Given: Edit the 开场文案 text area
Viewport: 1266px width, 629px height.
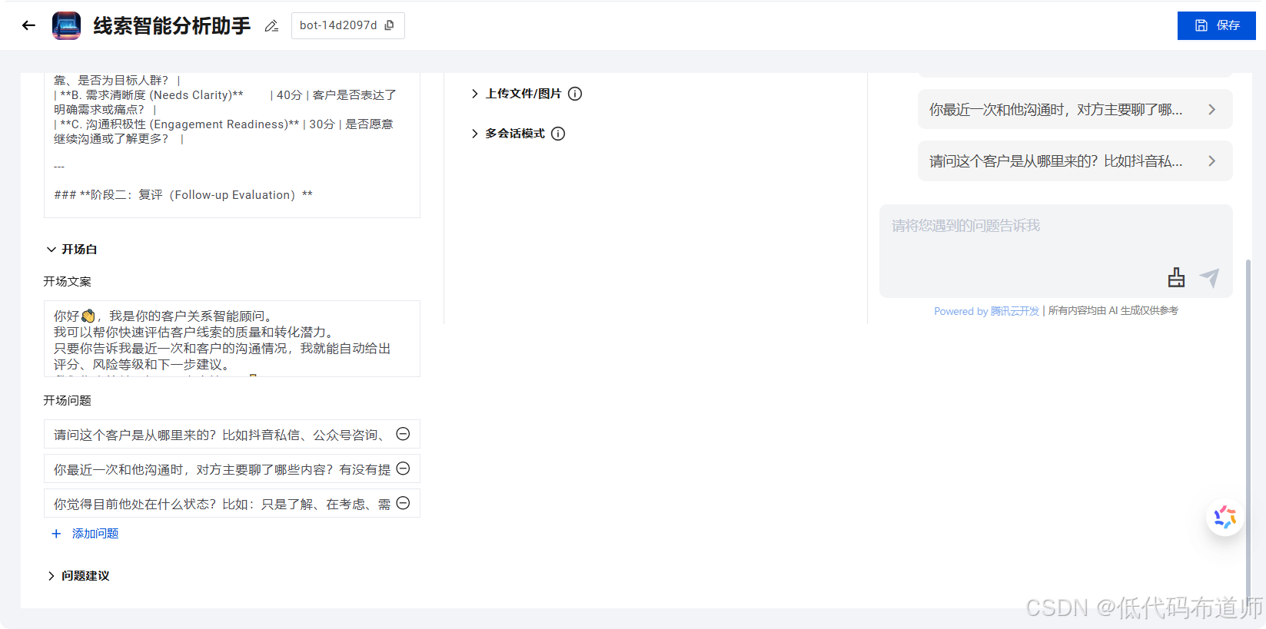Looking at the screenshot, I should coord(232,339).
